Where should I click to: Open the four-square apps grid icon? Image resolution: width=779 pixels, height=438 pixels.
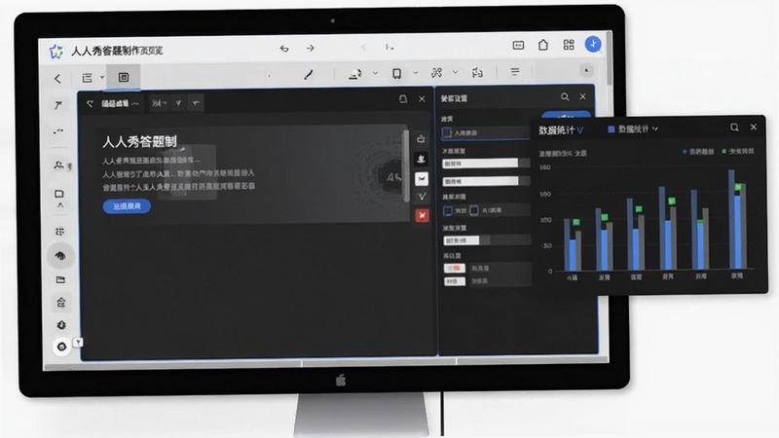click(x=569, y=45)
